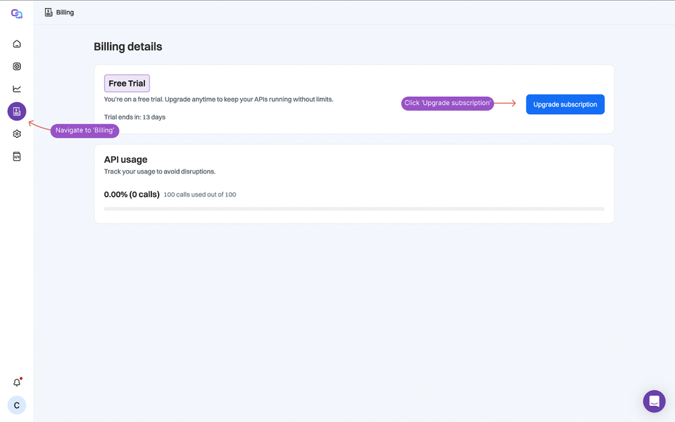Open the Home section from the sidebar

tap(16, 43)
